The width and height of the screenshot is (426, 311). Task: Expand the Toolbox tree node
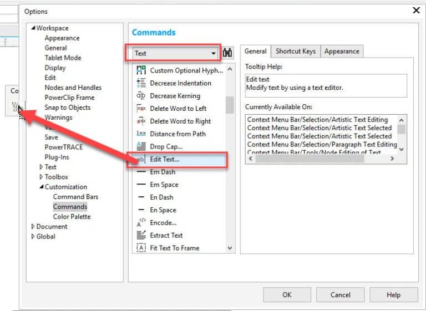[41, 177]
